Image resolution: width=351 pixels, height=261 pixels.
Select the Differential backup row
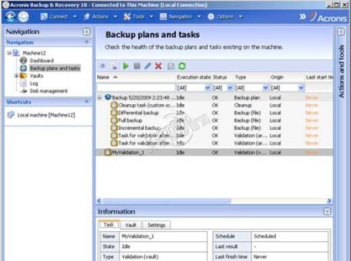click(215, 113)
